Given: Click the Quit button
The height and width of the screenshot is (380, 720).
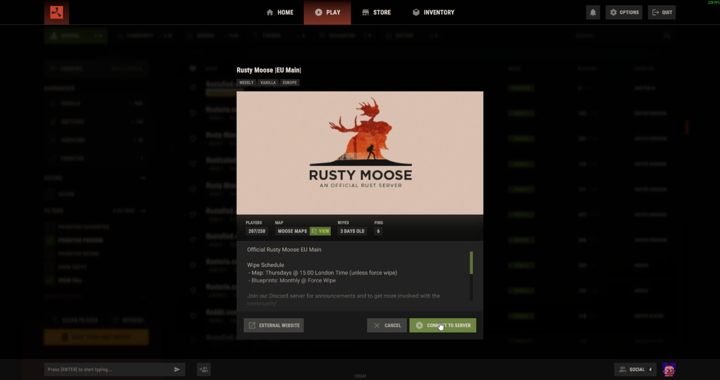Looking at the screenshot, I should (662, 12).
